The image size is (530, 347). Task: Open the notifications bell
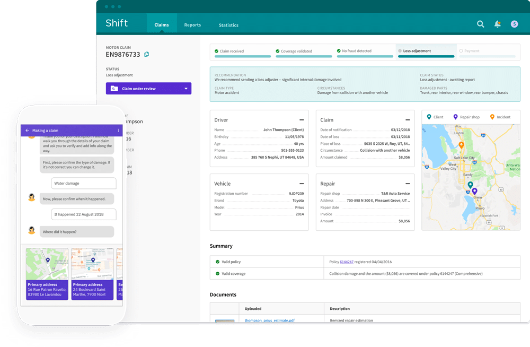click(498, 24)
